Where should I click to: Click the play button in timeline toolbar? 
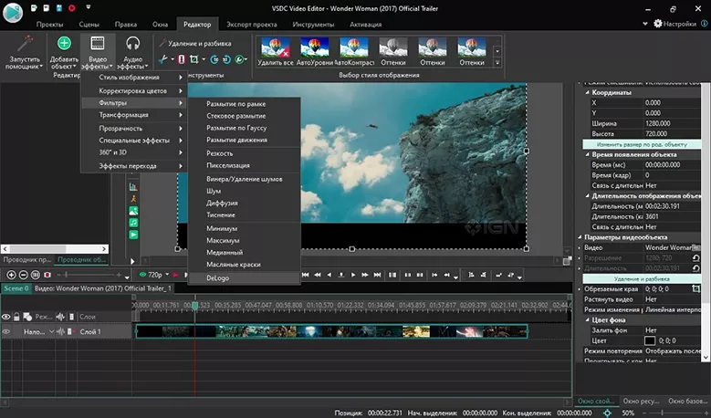click(353, 275)
